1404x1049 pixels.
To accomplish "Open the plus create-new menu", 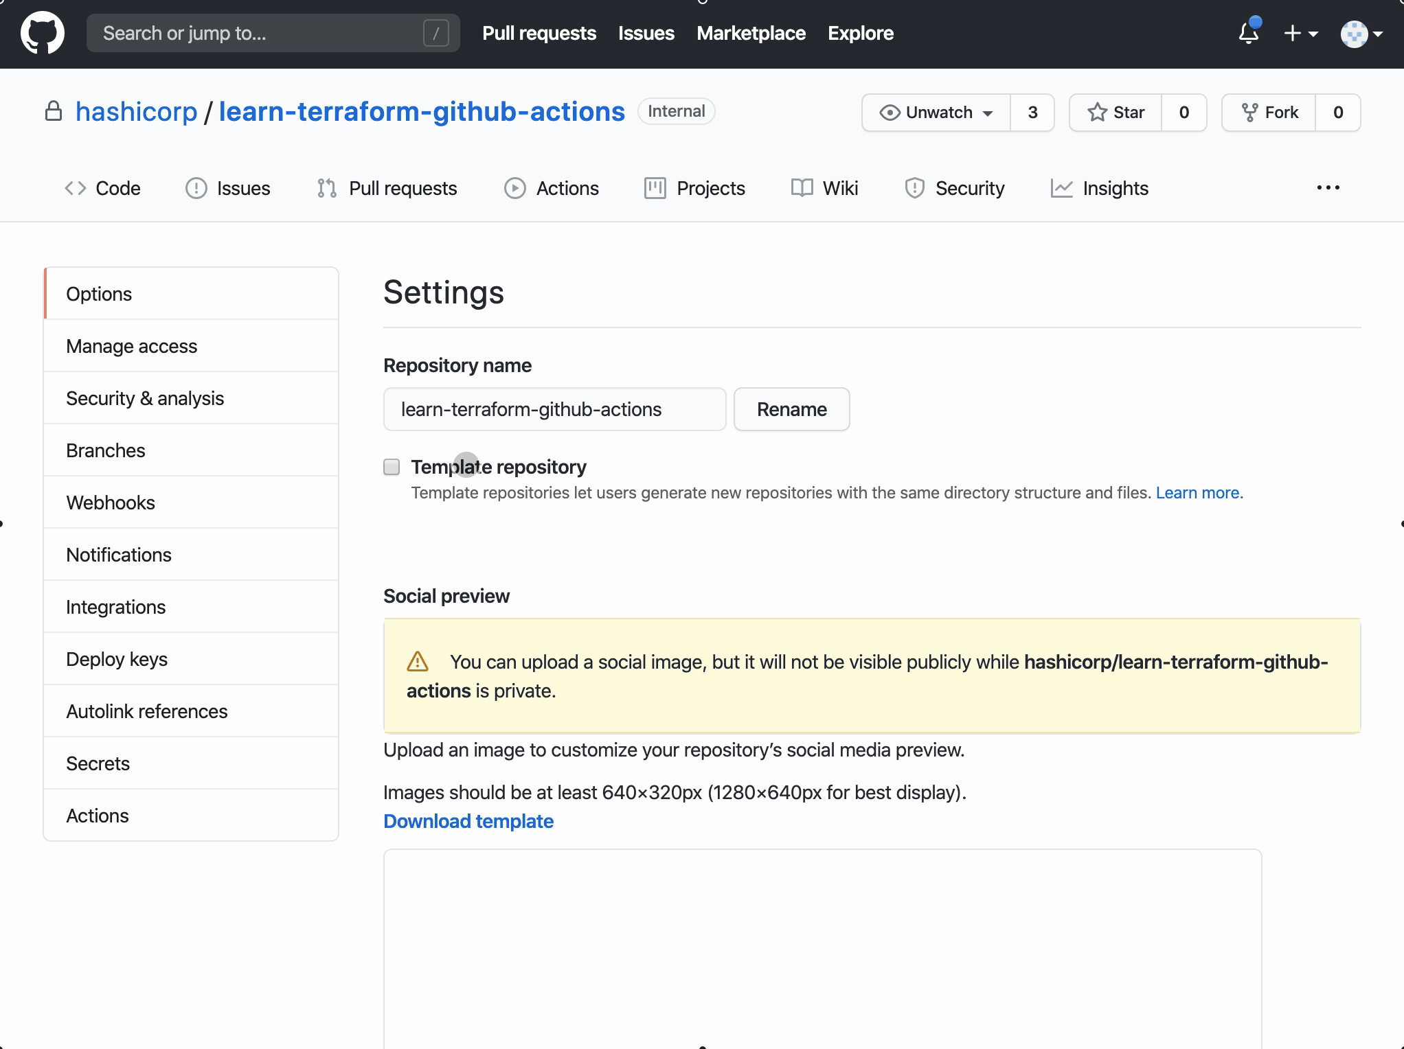I will [1300, 33].
